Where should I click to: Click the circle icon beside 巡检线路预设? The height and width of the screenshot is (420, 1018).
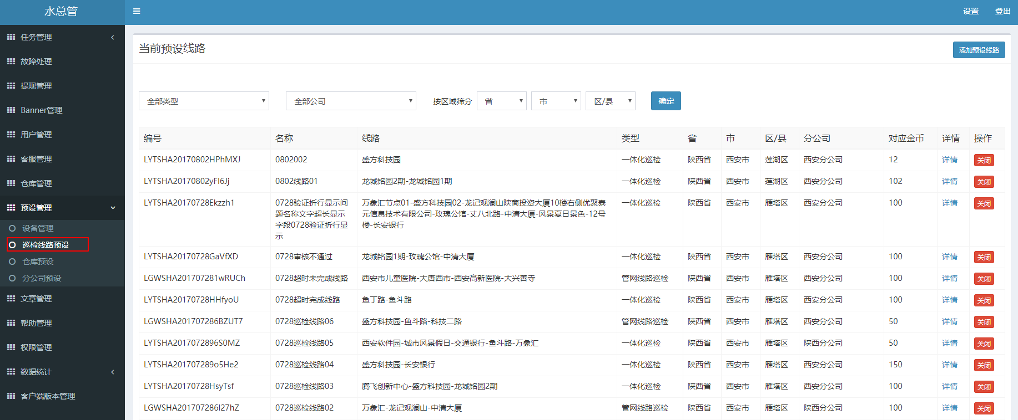(x=12, y=245)
